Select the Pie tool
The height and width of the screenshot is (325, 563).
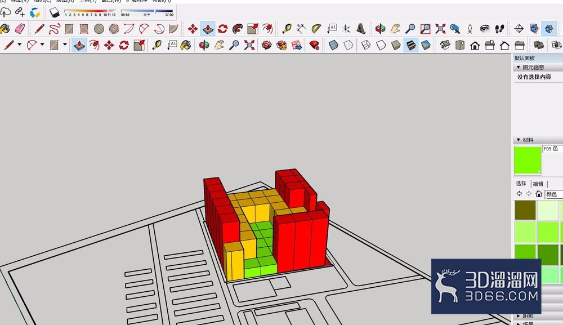[173, 29]
